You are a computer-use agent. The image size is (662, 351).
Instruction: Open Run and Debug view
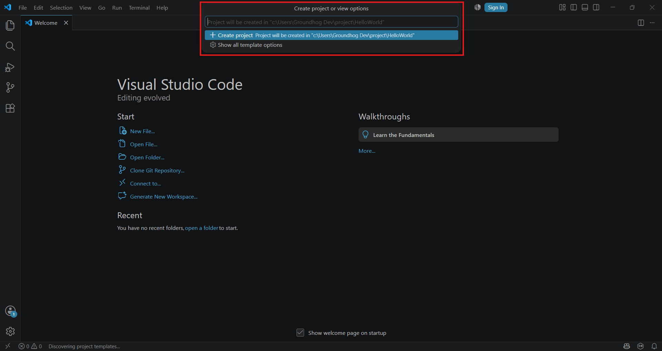click(10, 67)
